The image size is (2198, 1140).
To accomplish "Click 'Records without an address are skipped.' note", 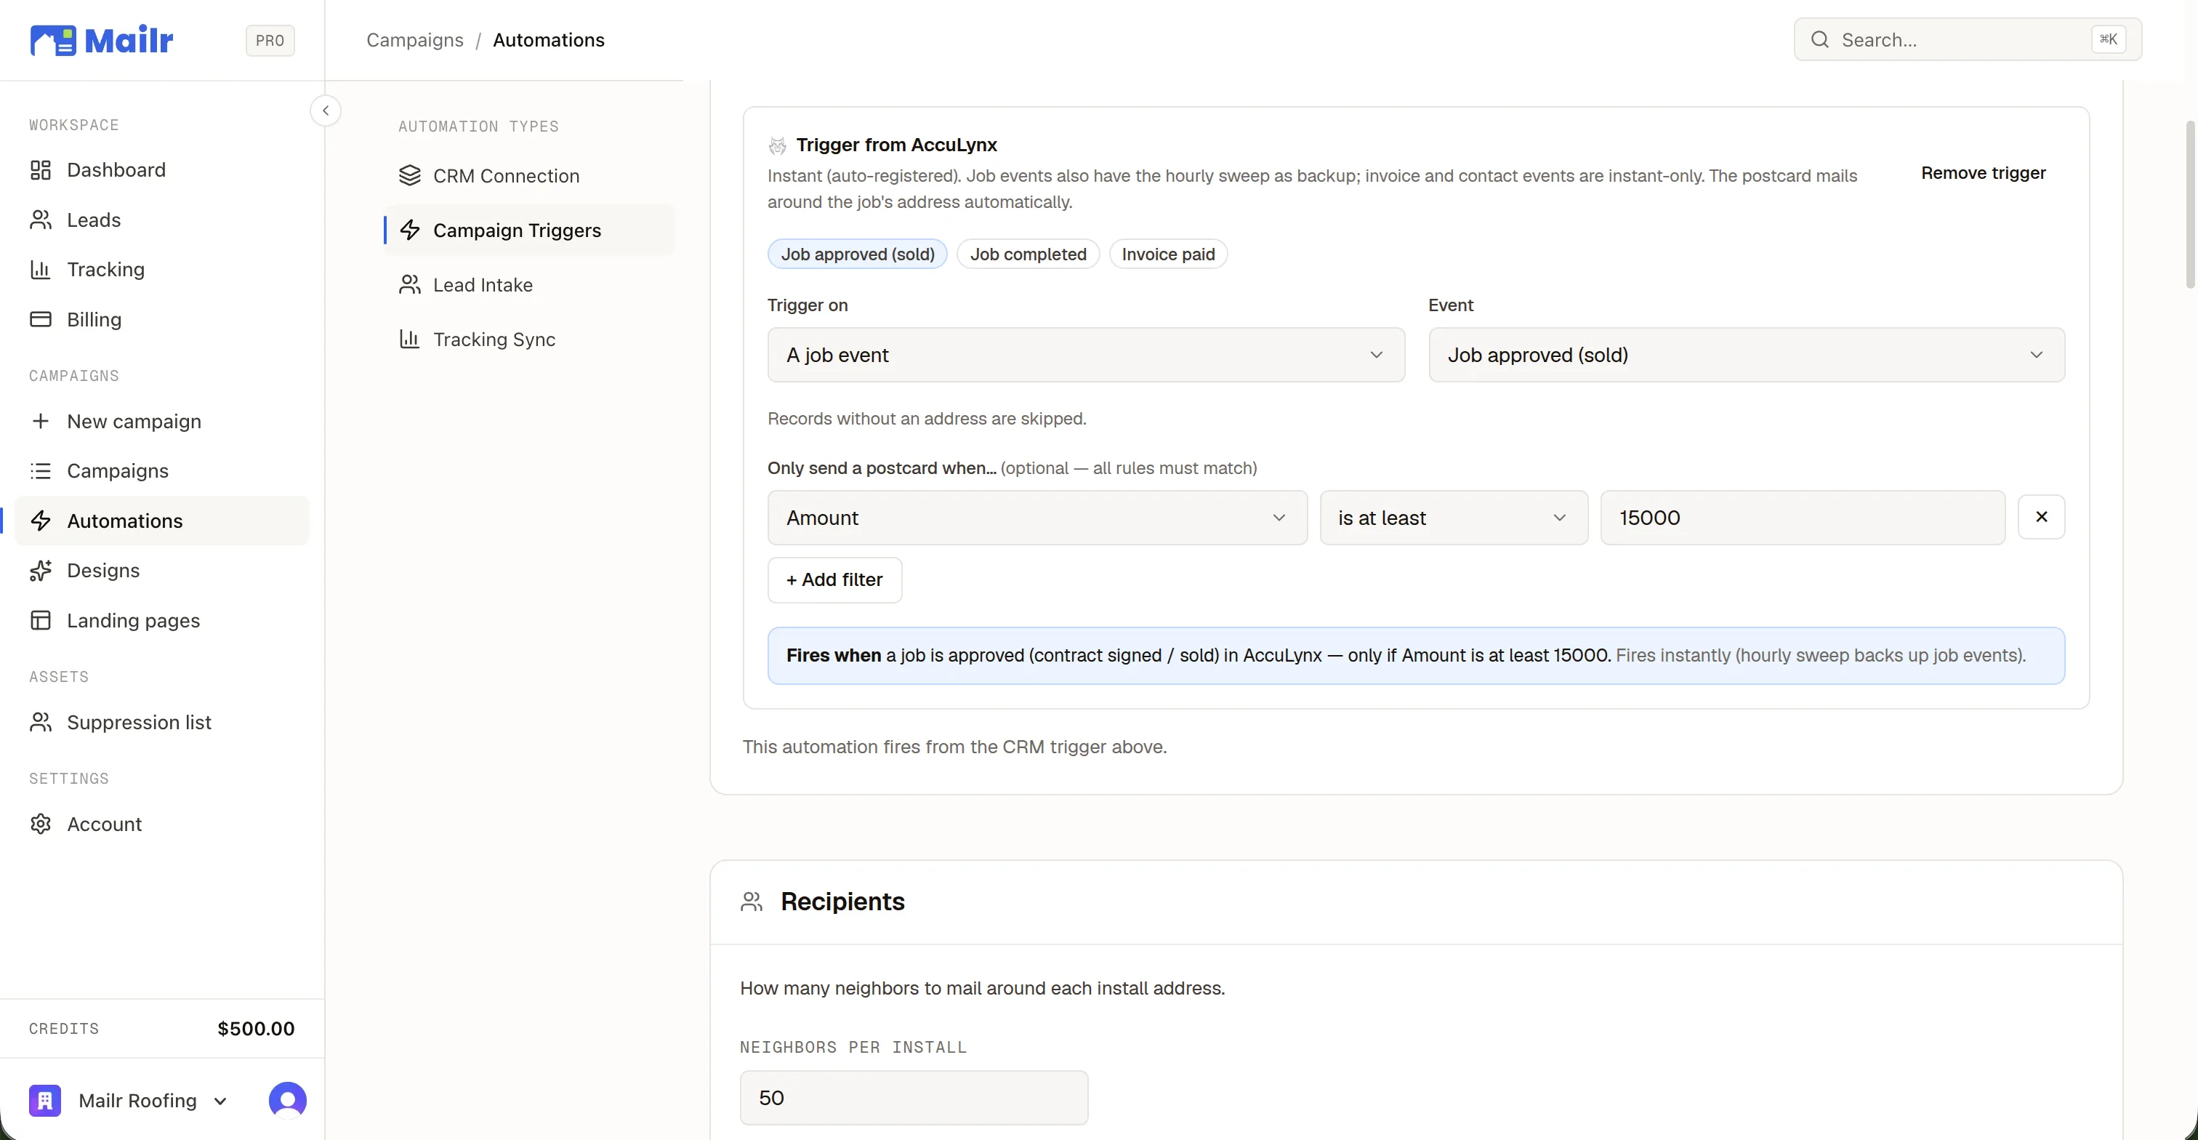I will [927, 419].
